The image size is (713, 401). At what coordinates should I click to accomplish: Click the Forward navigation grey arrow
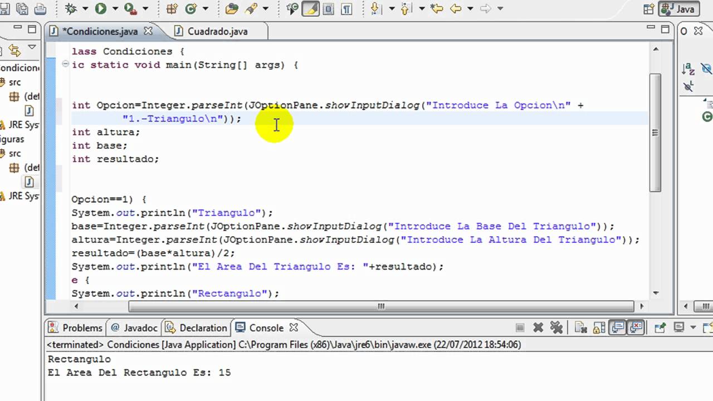pos(485,8)
